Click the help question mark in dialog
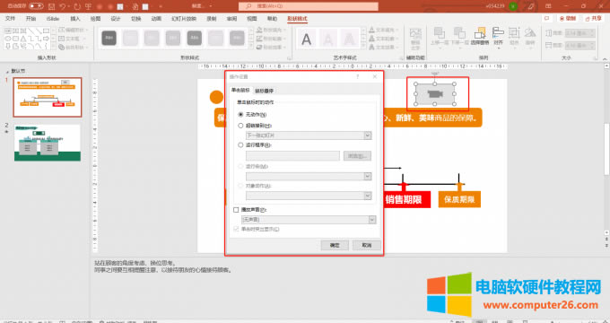 pos(358,76)
